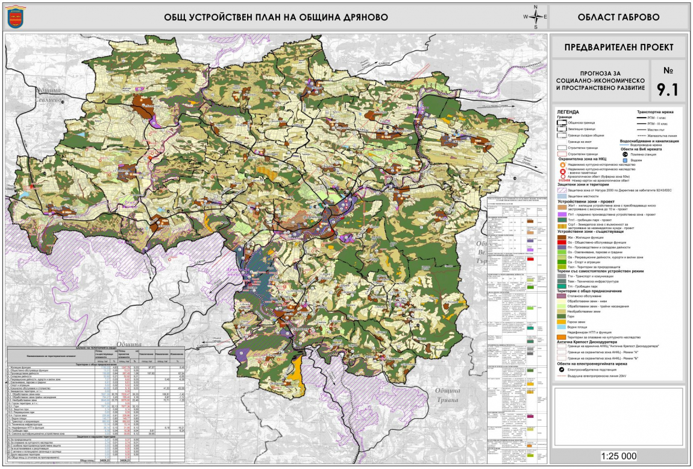The height and width of the screenshot is (469, 693).
Task: Click the Местен път legend label
Action: [656, 130]
